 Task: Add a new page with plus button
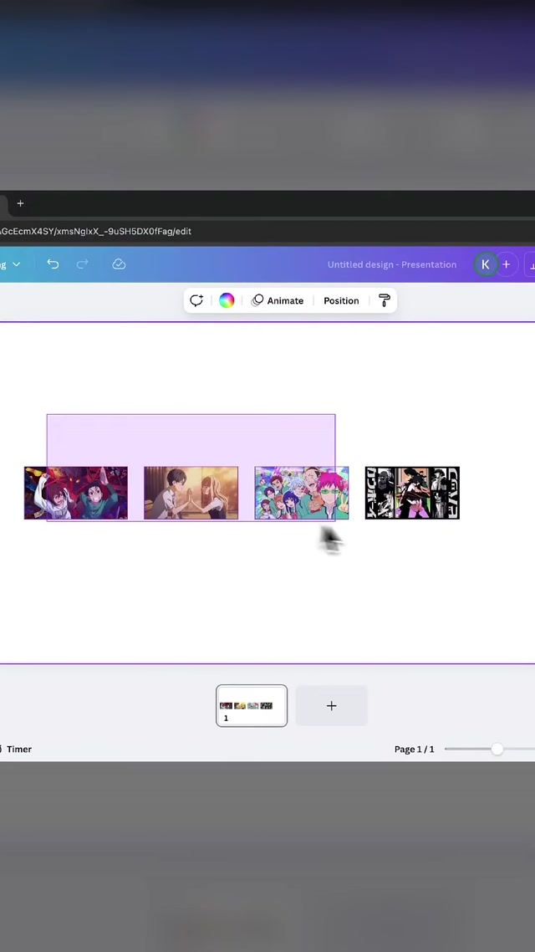tap(331, 705)
